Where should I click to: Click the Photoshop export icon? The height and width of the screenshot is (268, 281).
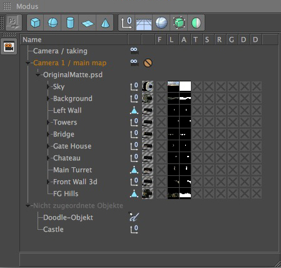coord(13,23)
